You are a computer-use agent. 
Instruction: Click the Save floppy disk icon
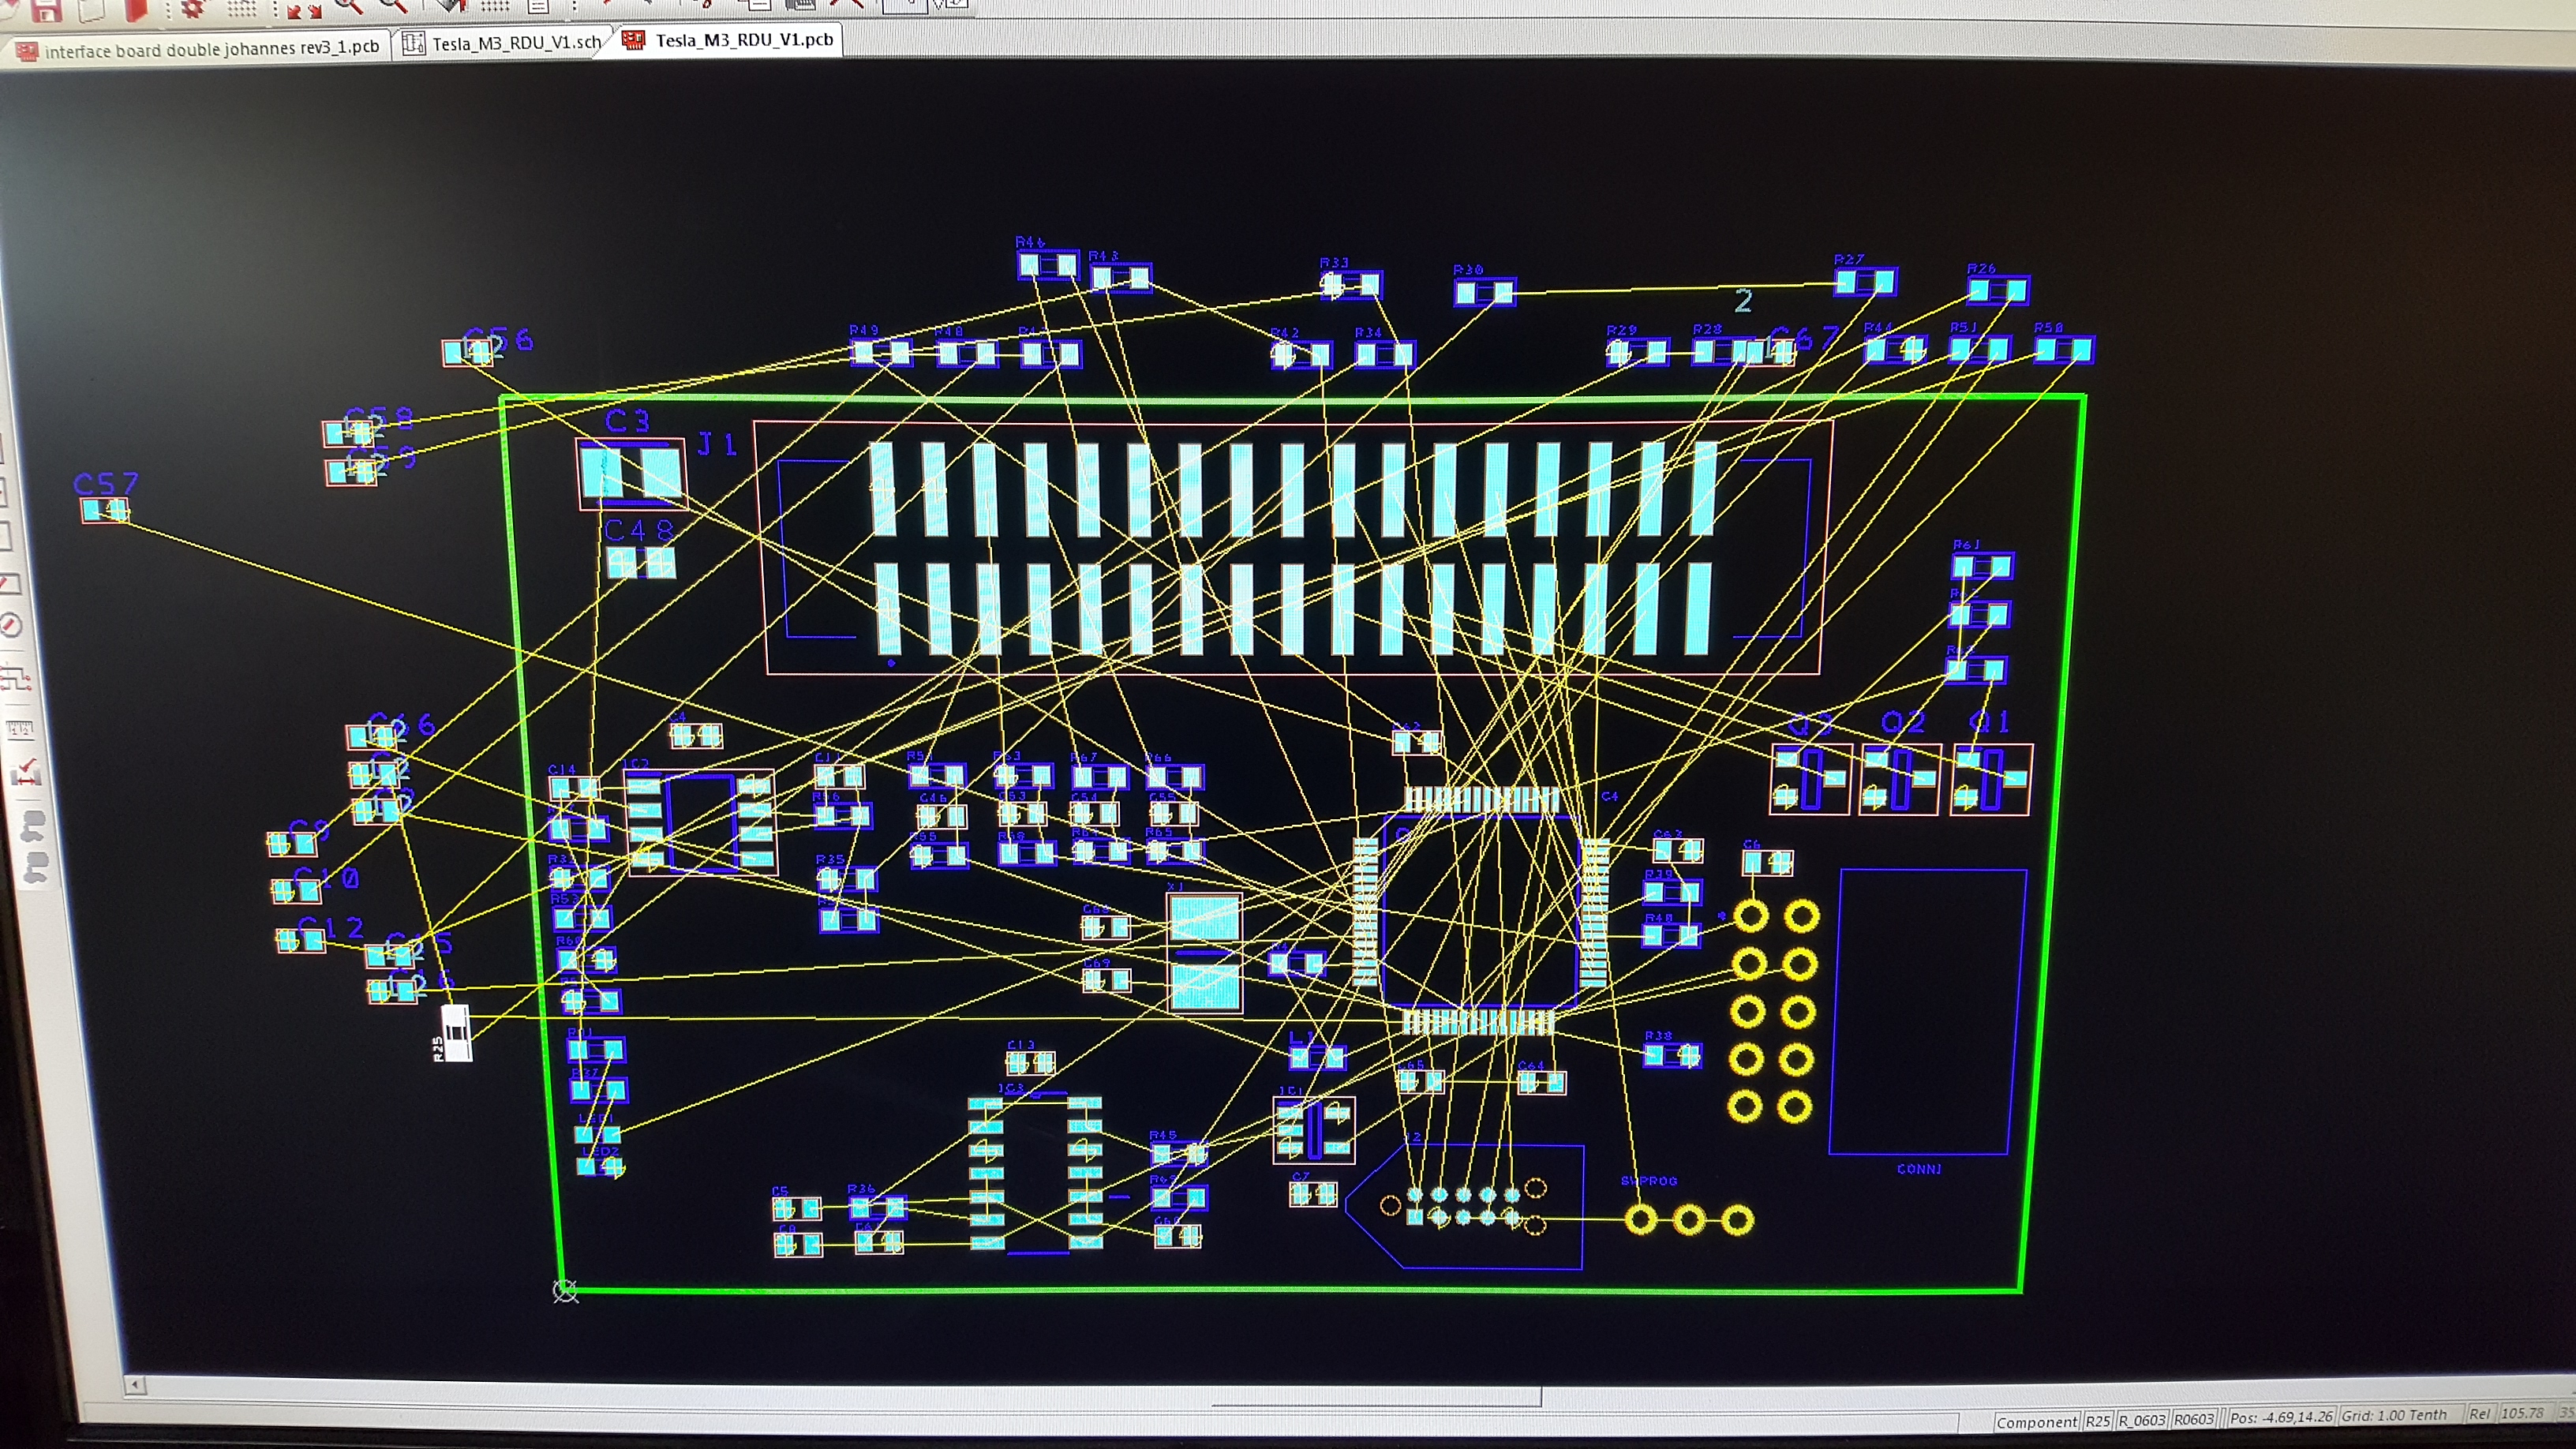pos(46,10)
